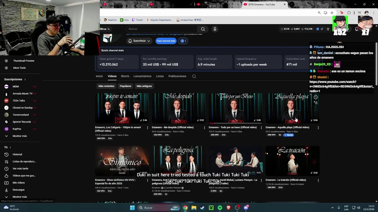
Task: Click the View channel stats button
Action: tap(166, 41)
